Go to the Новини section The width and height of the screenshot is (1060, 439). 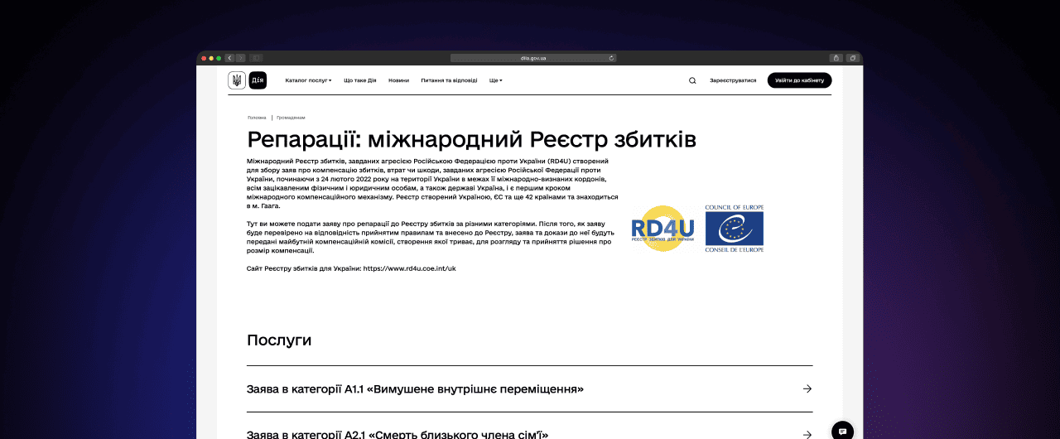[x=398, y=80]
